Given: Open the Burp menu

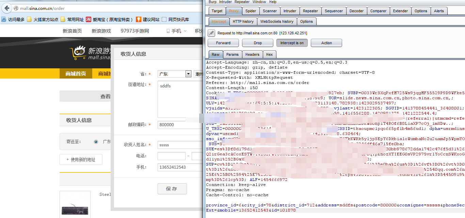Looking at the screenshot, I should coord(212,2).
